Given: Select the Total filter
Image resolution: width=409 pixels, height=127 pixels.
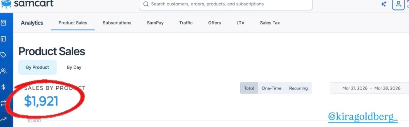Looking at the screenshot, I should tap(249, 88).
